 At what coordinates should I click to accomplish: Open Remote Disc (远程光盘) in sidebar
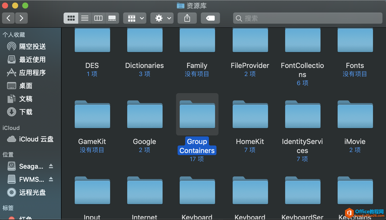pyautogui.click(x=31, y=193)
